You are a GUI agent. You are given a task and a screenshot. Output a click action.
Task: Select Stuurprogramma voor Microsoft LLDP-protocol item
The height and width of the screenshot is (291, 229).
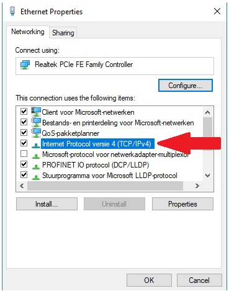(x=110, y=176)
